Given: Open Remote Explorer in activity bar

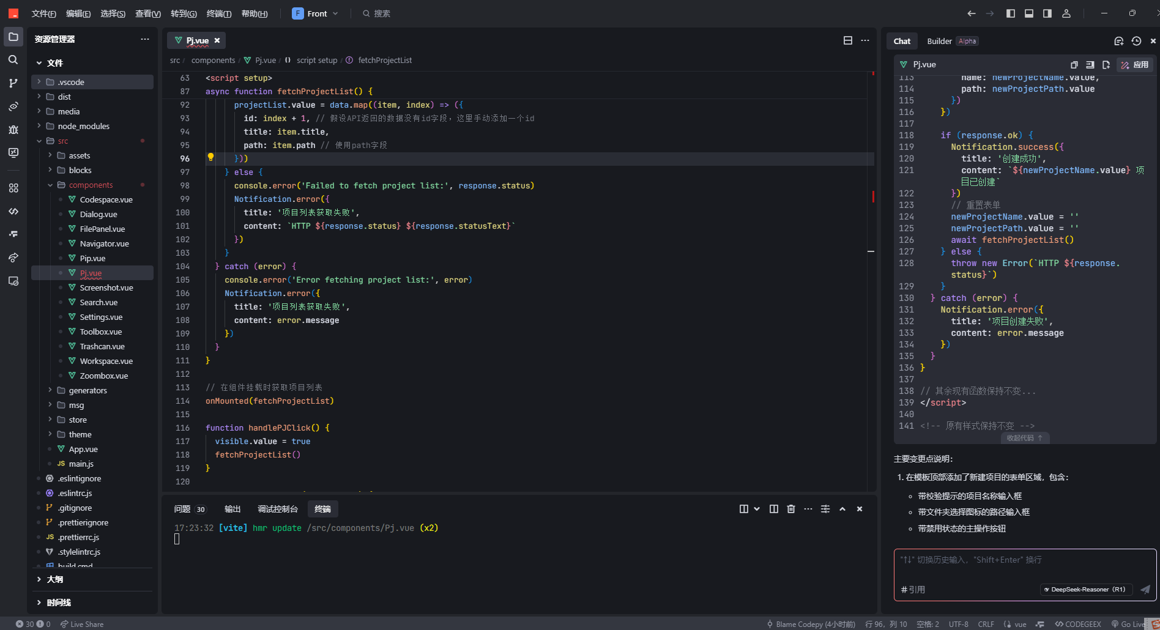Looking at the screenshot, I should (x=13, y=152).
